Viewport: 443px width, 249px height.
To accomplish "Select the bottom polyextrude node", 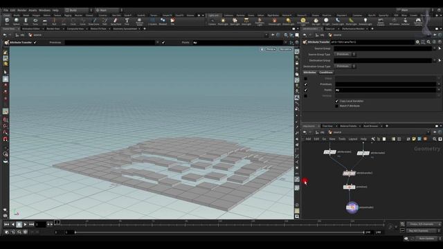I will pos(352,207).
